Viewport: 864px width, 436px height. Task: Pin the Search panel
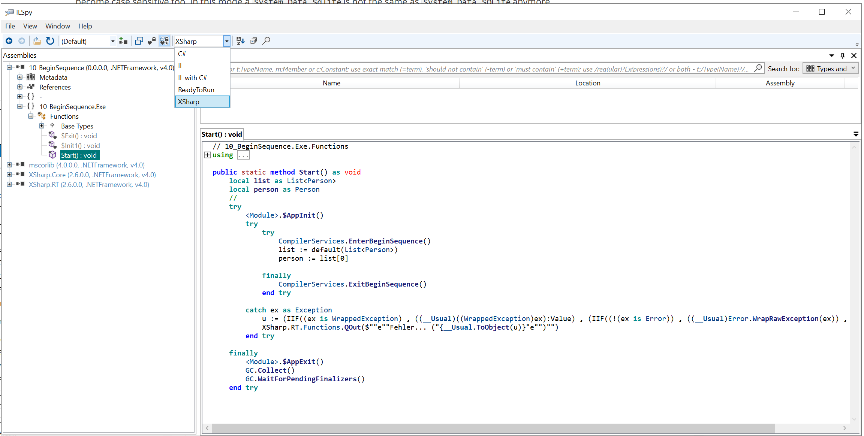pyautogui.click(x=843, y=55)
